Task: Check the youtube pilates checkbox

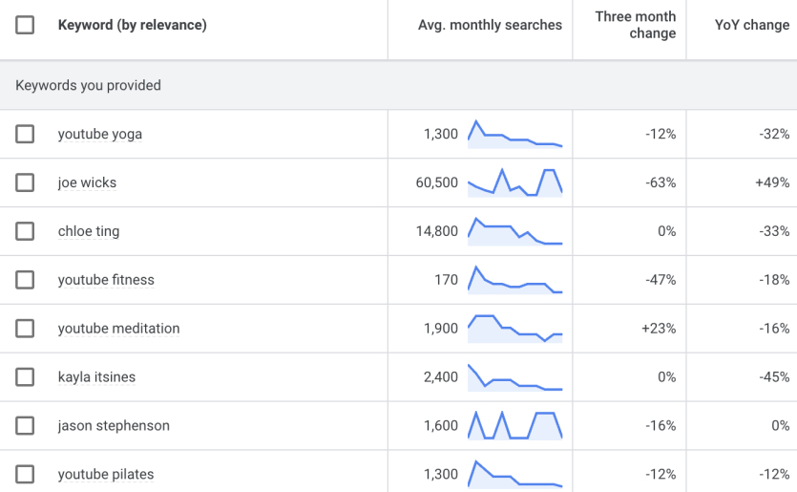Action: 25,475
